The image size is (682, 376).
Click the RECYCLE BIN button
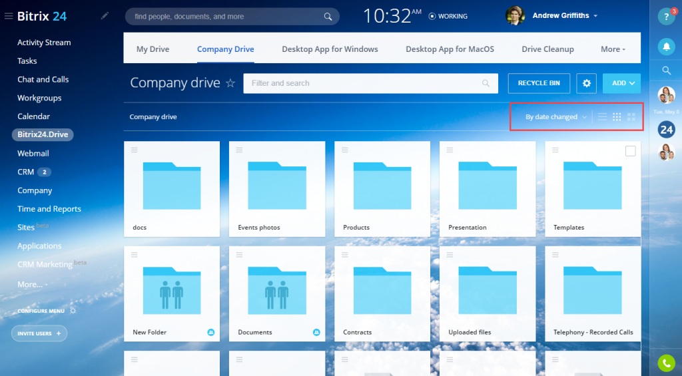[x=539, y=83]
